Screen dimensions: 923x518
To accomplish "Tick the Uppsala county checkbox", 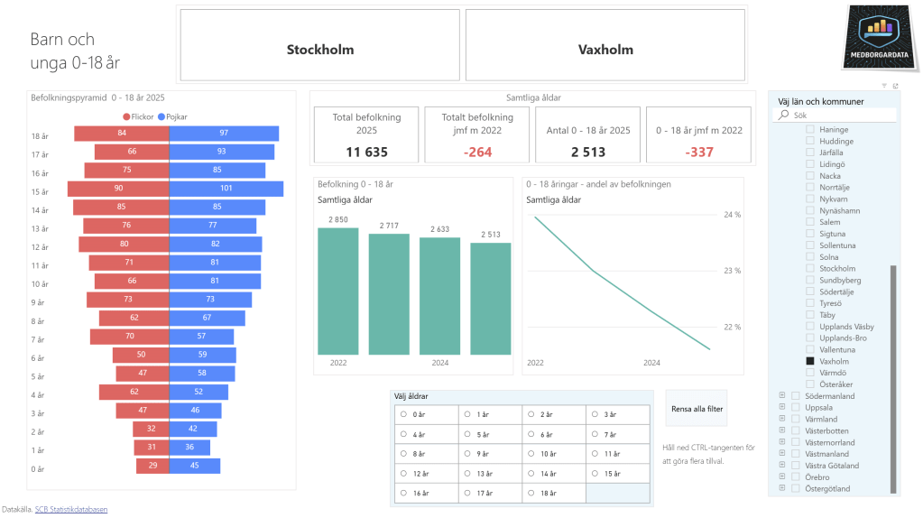I will point(795,408).
